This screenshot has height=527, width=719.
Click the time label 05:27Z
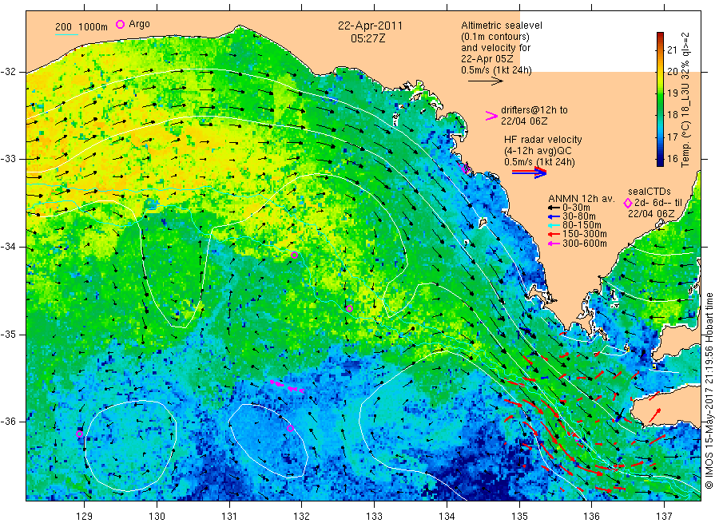point(368,38)
